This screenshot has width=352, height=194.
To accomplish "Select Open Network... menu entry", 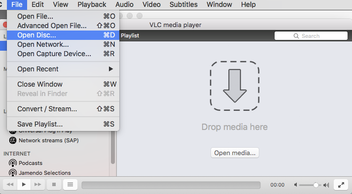I will pyautogui.click(x=63, y=45).
